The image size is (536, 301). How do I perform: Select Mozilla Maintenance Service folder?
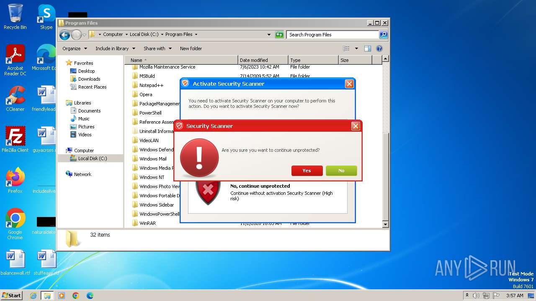coord(167,67)
